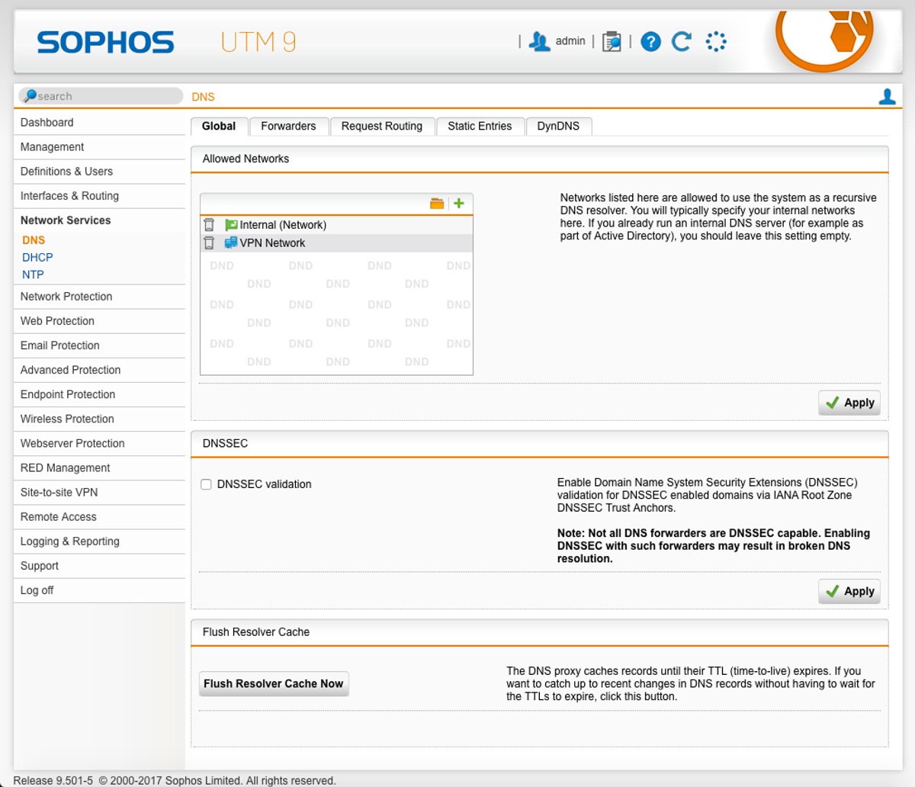The height and width of the screenshot is (787, 915).
Task: Click the reload refresh icon in header
Action: tap(682, 42)
